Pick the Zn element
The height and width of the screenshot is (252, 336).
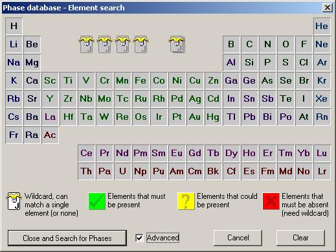tap(213, 80)
